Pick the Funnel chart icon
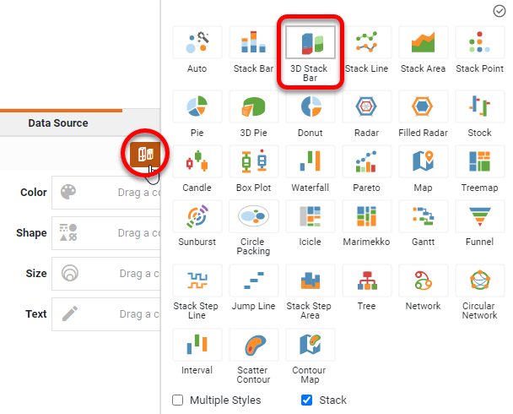 (x=479, y=217)
